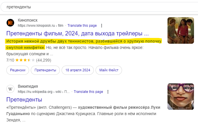Click Translate this page for Kinopoisk

pos(82,26)
